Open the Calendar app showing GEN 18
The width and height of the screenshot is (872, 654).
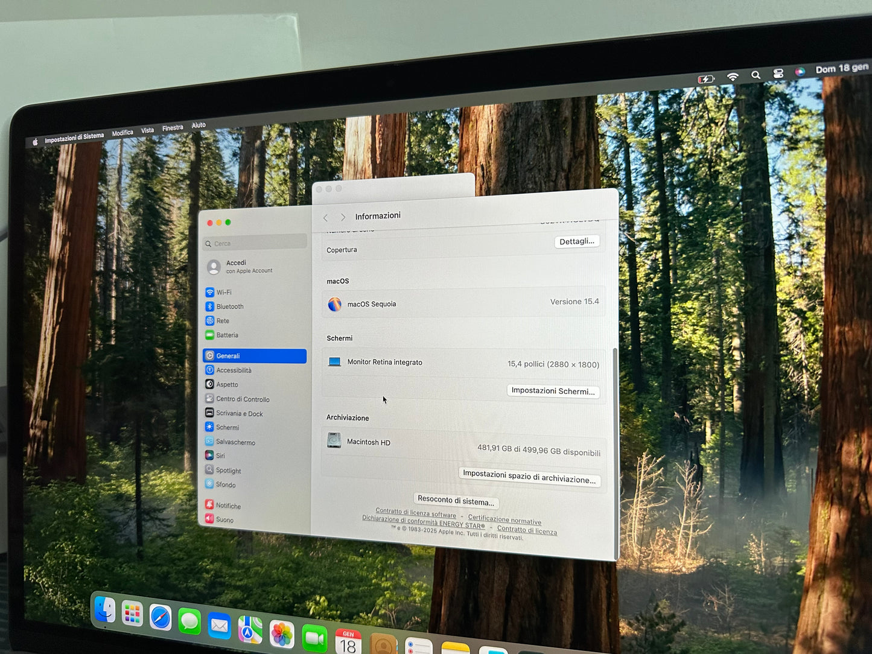pos(348,641)
